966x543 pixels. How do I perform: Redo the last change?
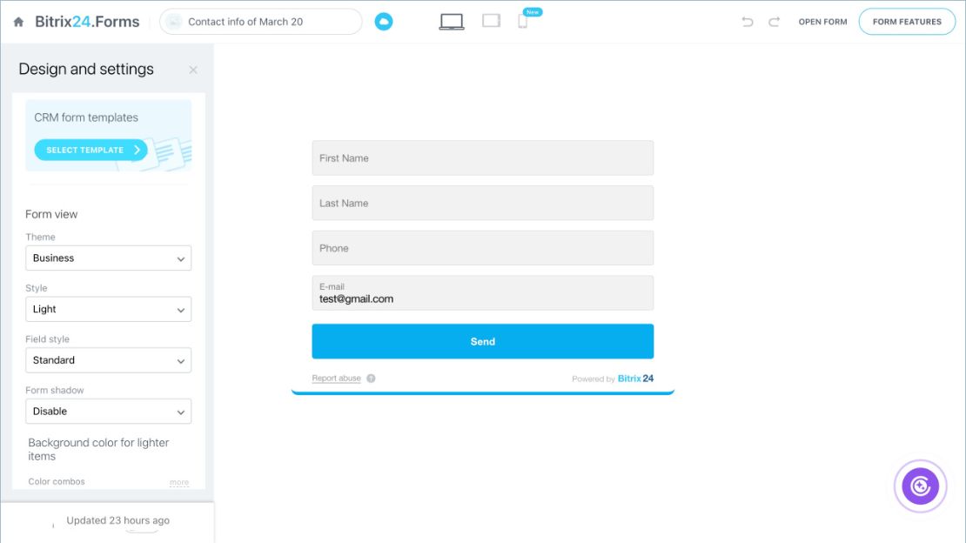pos(774,22)
